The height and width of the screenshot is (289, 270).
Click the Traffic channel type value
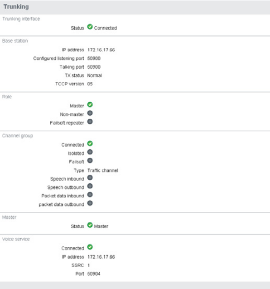coord(103,171)
